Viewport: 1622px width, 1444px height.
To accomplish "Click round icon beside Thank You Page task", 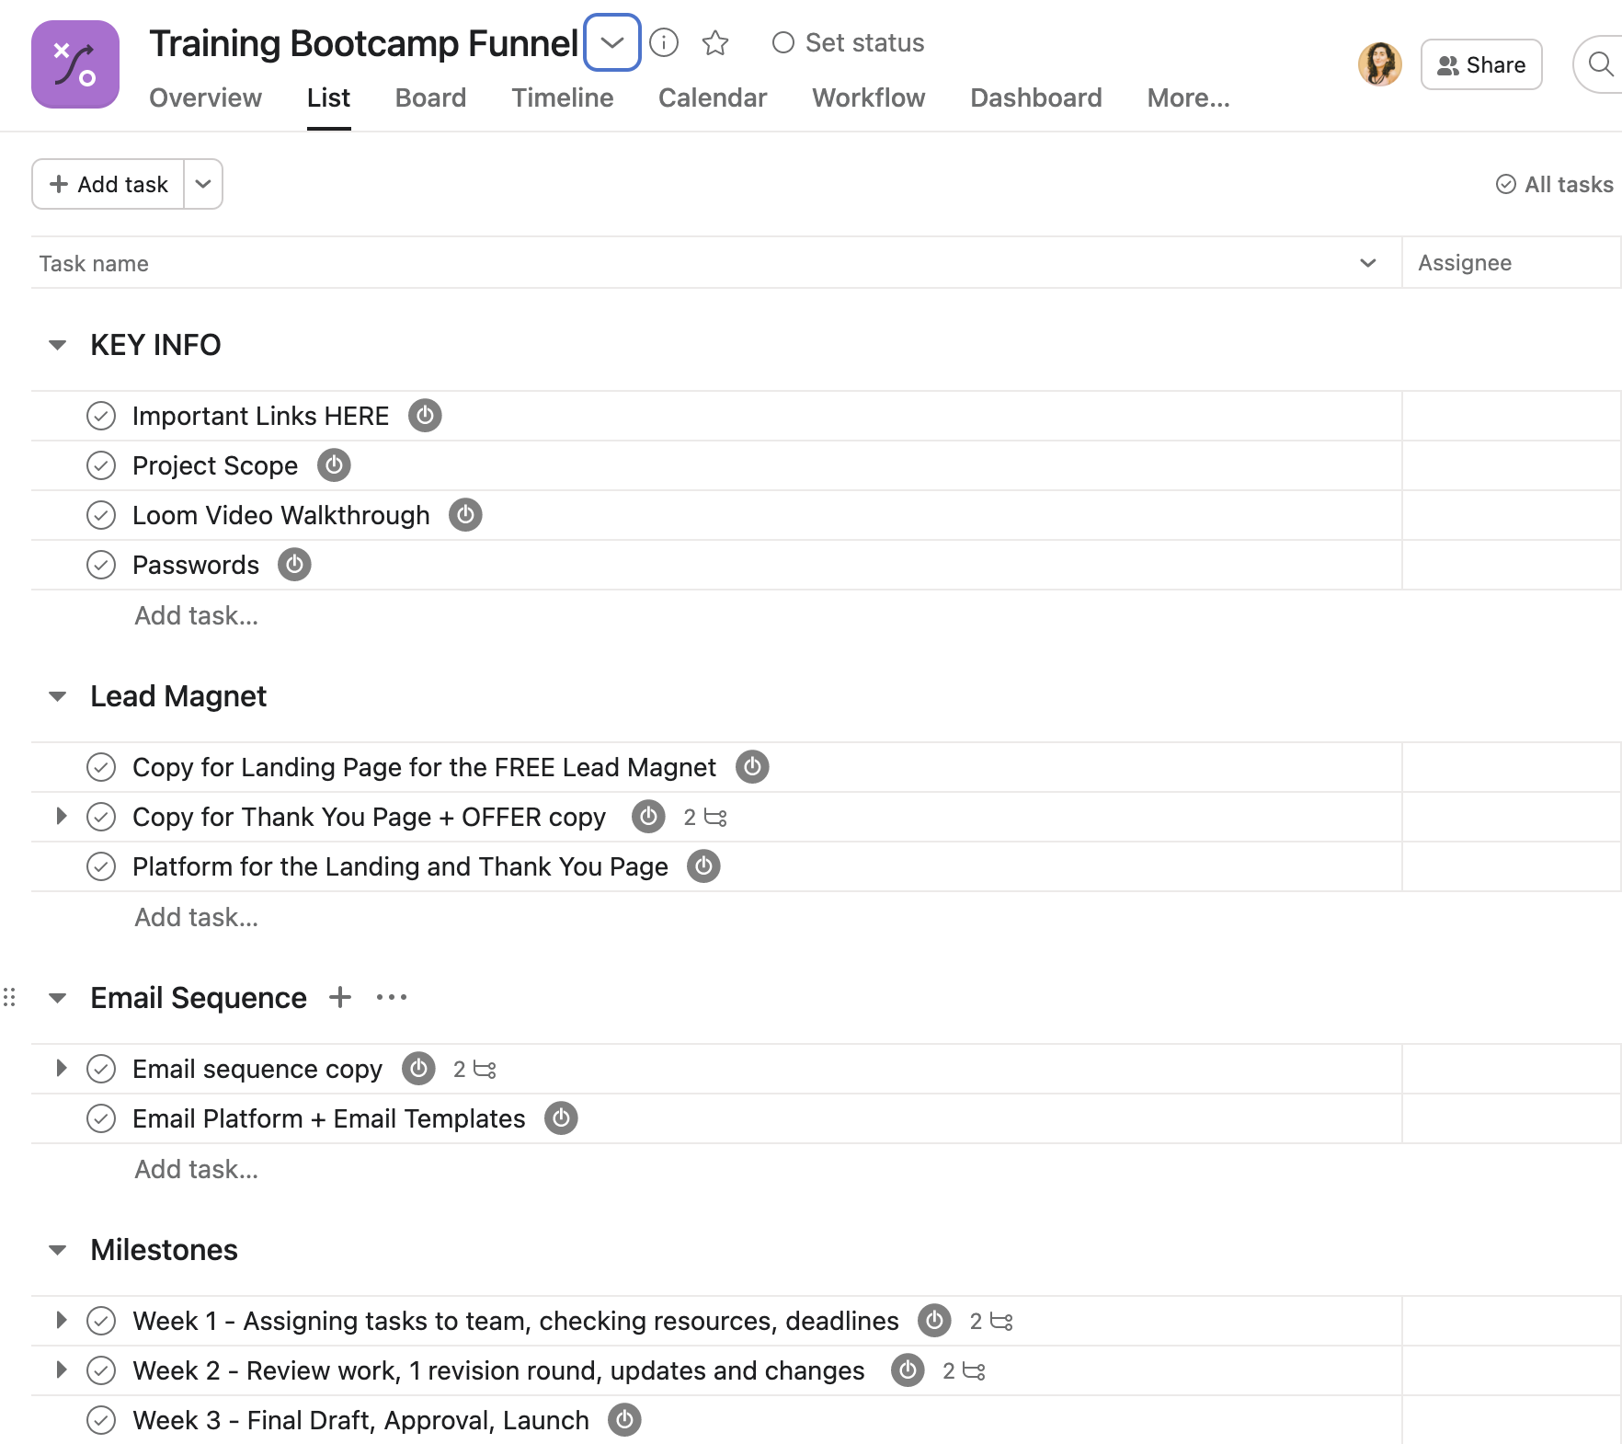I will (x=648, y=817).
